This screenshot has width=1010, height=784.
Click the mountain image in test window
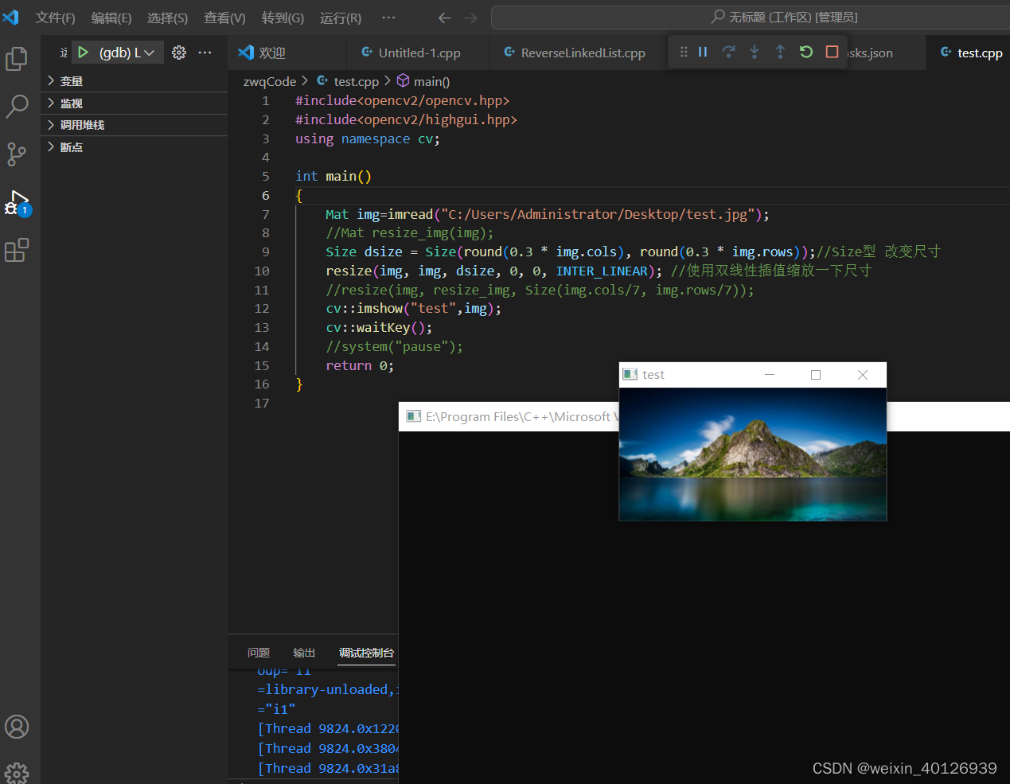[753, 454]
